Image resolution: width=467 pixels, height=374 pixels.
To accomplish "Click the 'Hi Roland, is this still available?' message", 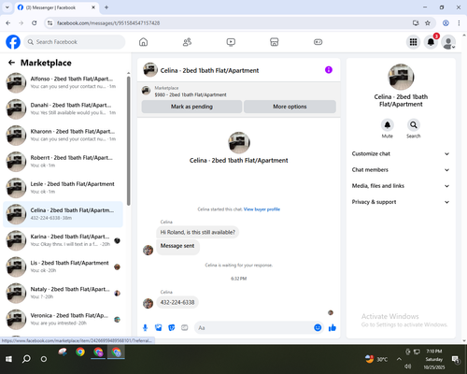I will click(x=198, y=232).
